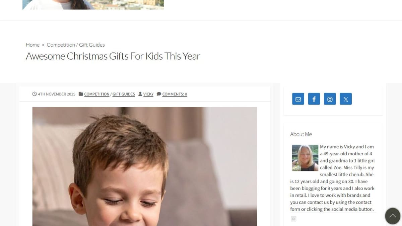Open author VICKY's posts link
This screenshot has width=402, height=226.
[x=148, y=94]
